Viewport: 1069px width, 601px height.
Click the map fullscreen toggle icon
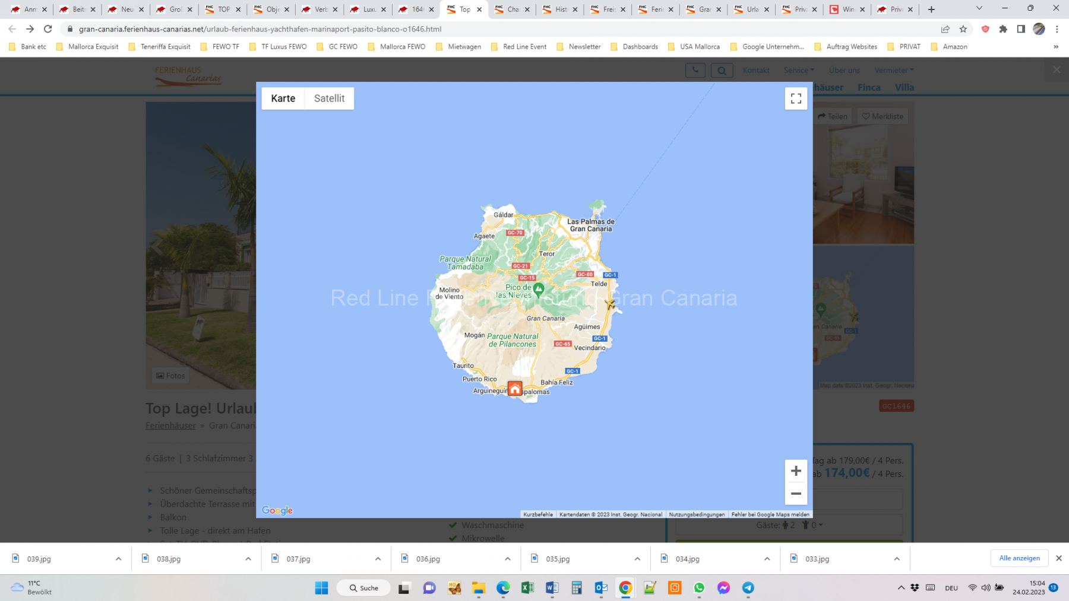(x=796, y=98)
